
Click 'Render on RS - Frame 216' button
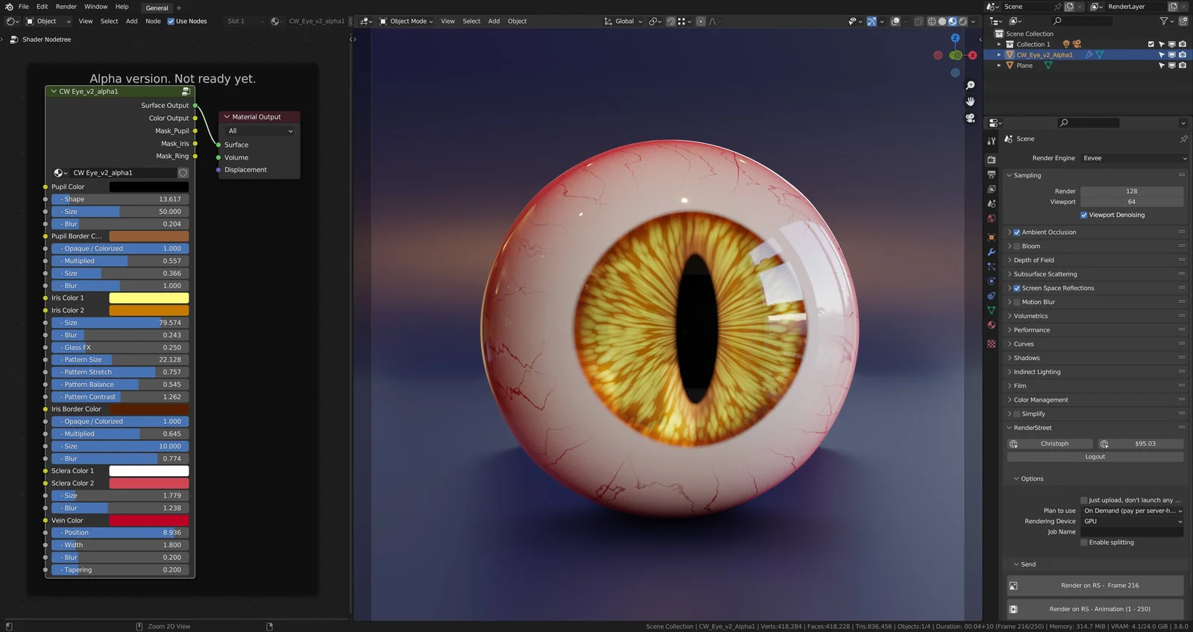point(1095,586)
